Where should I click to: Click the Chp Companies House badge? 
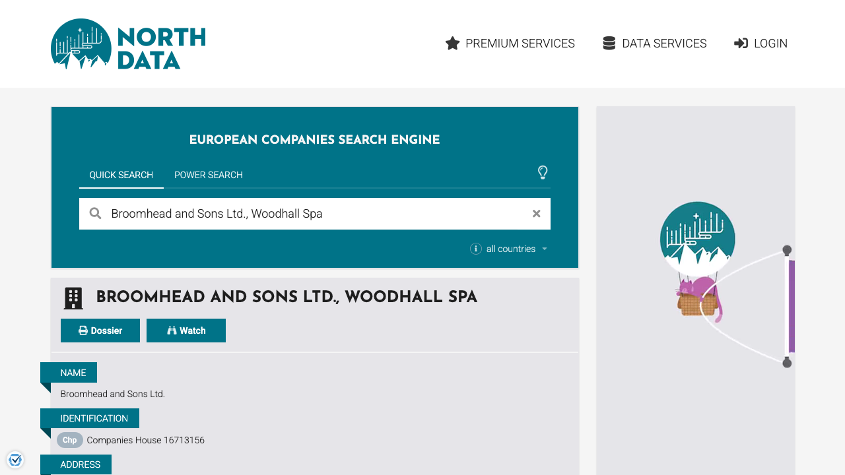[69, 440]
